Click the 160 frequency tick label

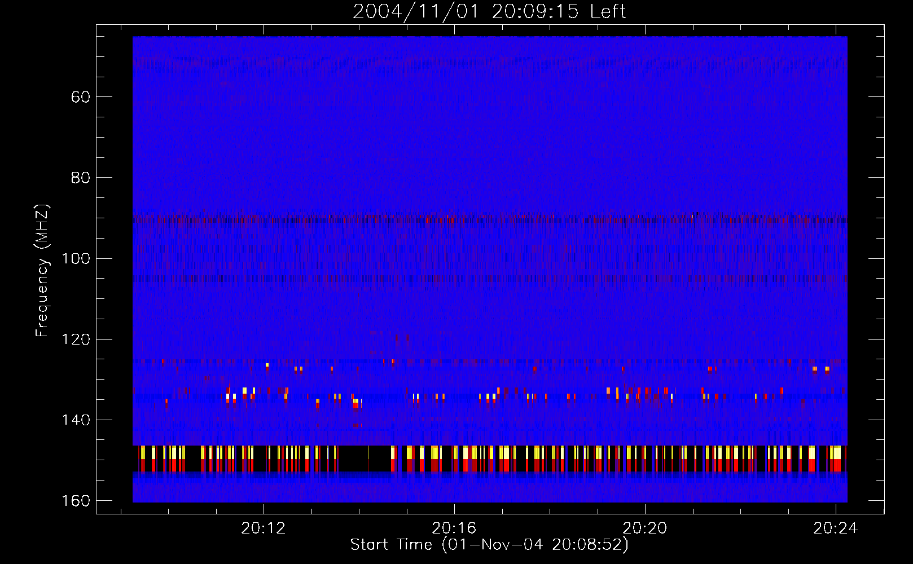(x=76, y=501)
